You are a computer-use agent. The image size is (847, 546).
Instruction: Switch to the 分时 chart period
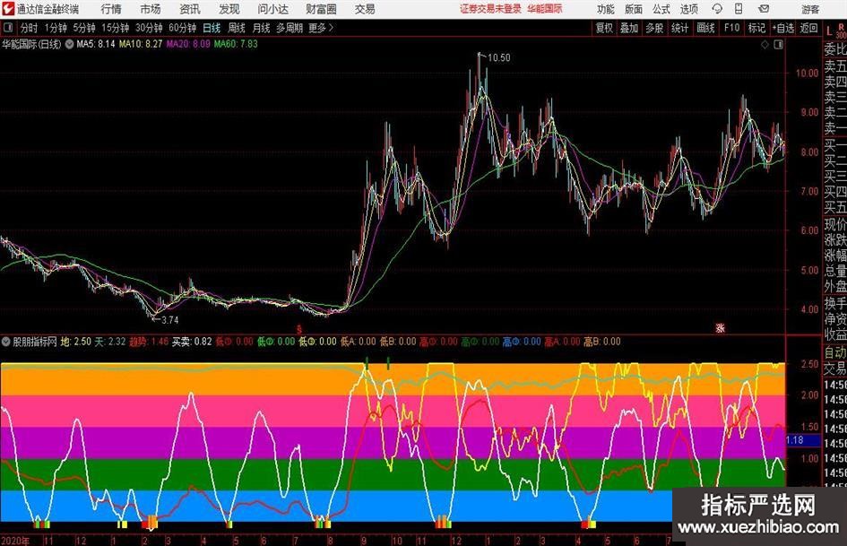pos(30,28)
